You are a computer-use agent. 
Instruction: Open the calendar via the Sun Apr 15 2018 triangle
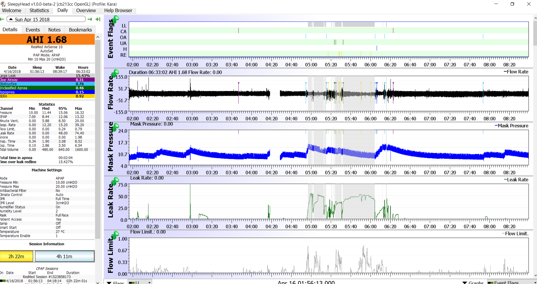[x=11, y=19]
